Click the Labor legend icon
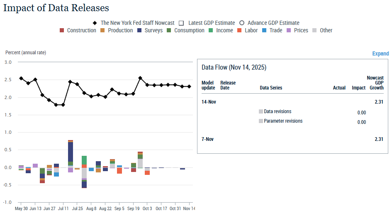This screenshot has height=213, width=392. click(240, 30)
